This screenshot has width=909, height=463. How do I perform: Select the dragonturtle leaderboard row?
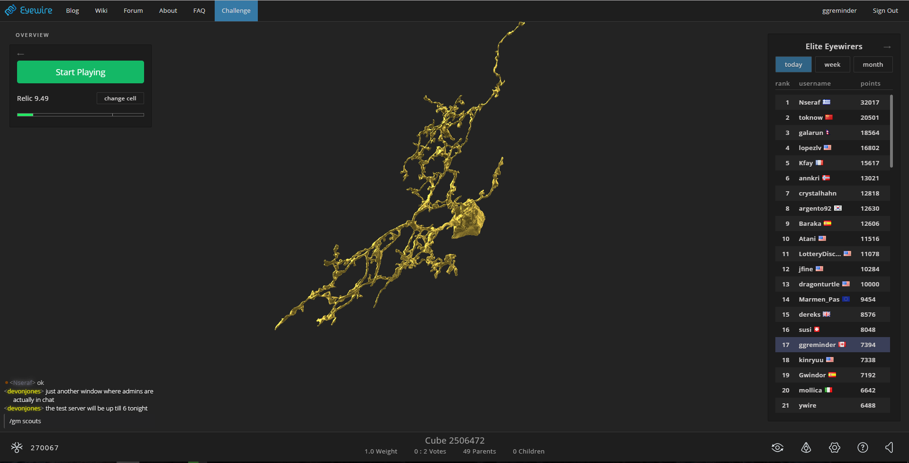(x=833, y=284)
